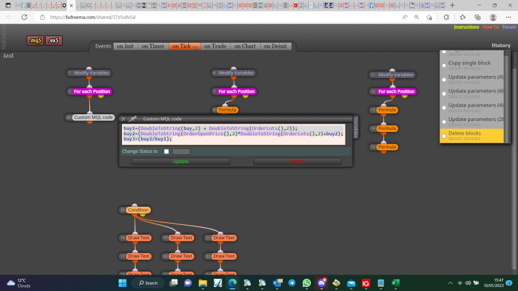
Task: Switch to the on Init event tab
Action: (125, 46)
